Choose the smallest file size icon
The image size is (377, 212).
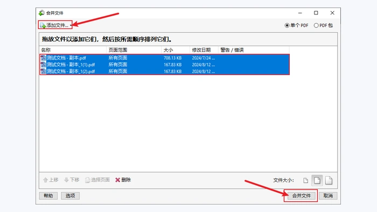pos(305,180)
